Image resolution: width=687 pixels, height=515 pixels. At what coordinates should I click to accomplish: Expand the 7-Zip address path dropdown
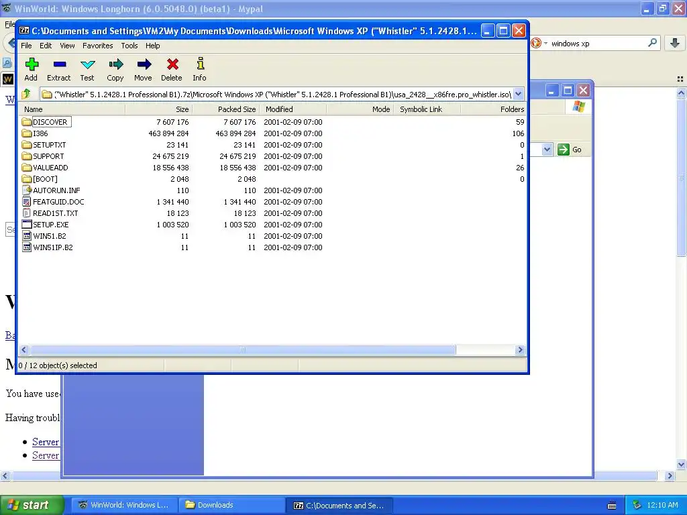point(519,94)
